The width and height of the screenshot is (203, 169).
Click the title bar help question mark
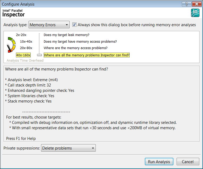tap(186, 4)
